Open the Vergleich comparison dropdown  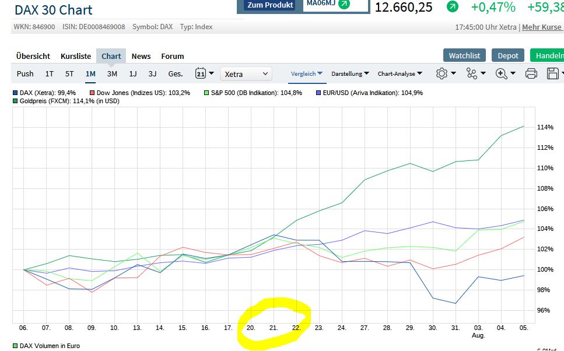(306, 73)
